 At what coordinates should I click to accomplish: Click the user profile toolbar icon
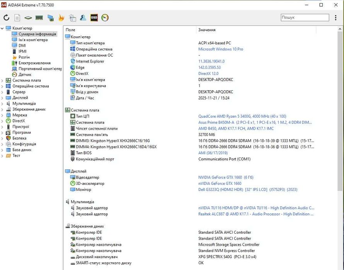[83, 17]
